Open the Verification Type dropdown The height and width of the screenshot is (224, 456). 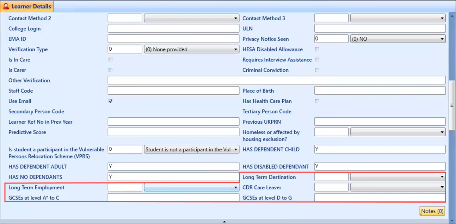click(192, 49)
